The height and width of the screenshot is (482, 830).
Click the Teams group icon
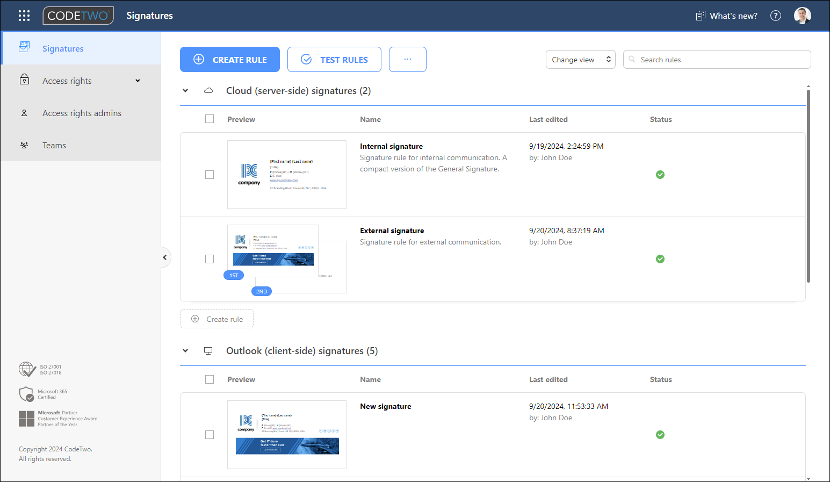point(24,145)
